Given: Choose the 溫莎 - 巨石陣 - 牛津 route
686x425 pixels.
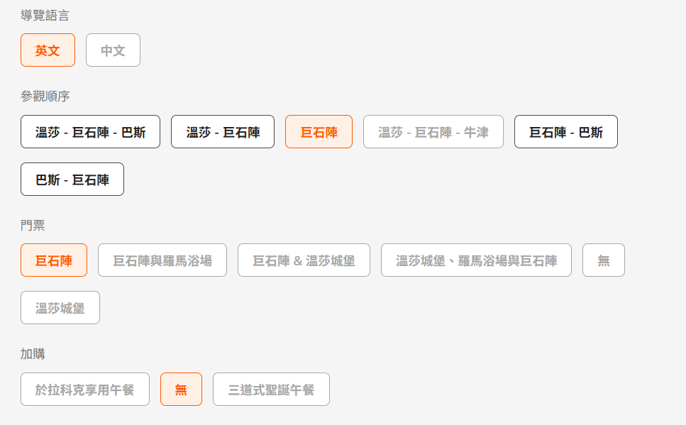Looking at the screenshot, I should [433, 132].
